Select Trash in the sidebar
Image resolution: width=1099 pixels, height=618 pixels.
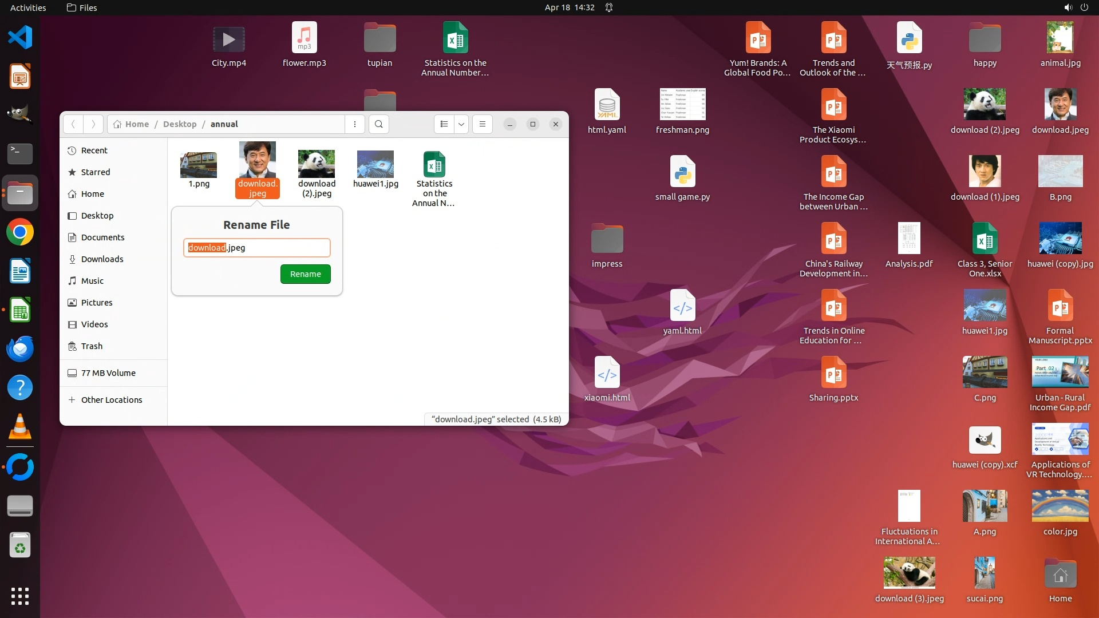(92, 346)
